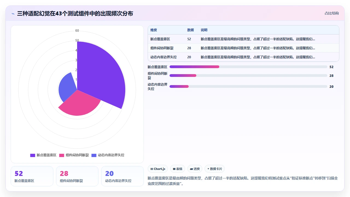Click value 28 in the table

click(189, 48)
